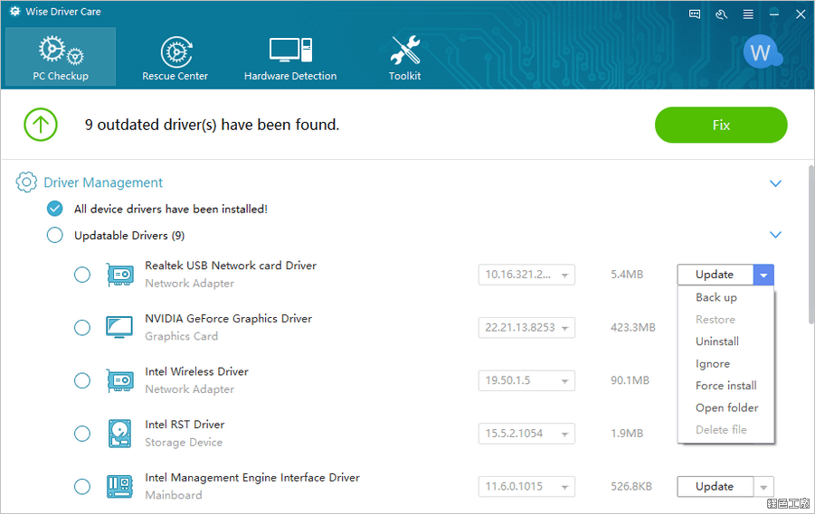Collapse the Driver Management section chevron
The height and width of the screenshot is (514, 815).
775,183
